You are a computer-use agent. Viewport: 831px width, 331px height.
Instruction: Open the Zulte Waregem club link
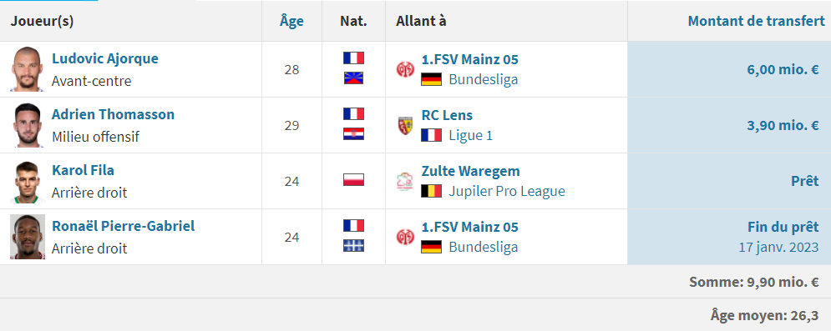[x=470, y=171]
